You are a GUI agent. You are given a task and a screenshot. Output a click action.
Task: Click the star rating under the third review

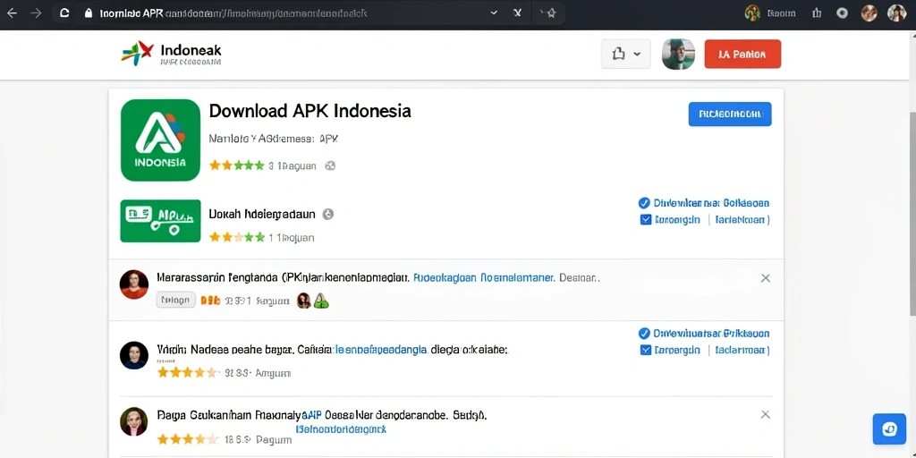point(188,438)
